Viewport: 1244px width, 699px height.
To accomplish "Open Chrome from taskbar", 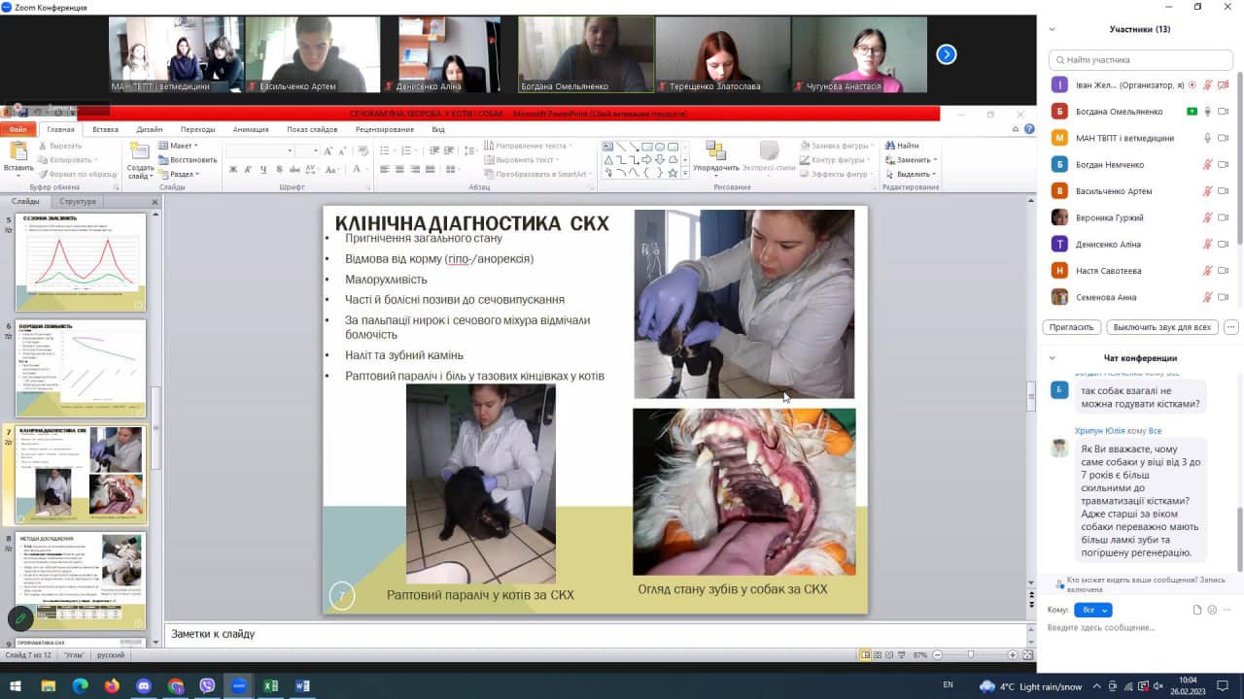I will pos(176,685).
